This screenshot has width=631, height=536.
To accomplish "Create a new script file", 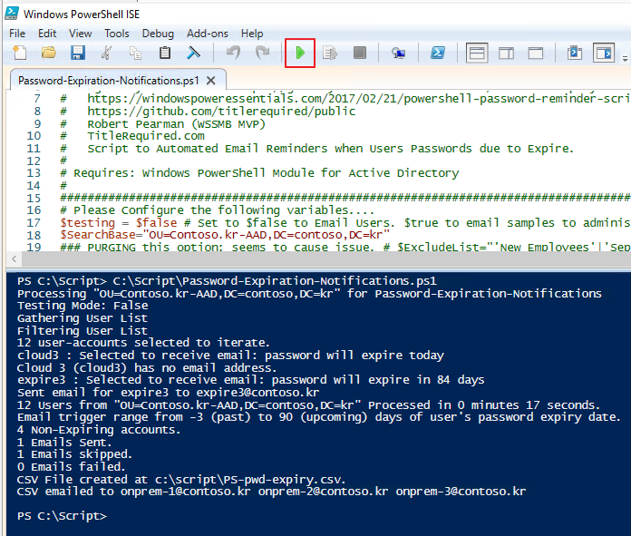I will (19, 53).
